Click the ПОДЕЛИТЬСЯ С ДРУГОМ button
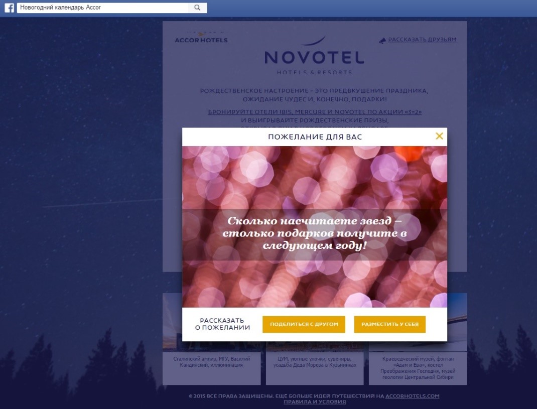This screenshot has width=537, height=409. click(x=304, y=324)
